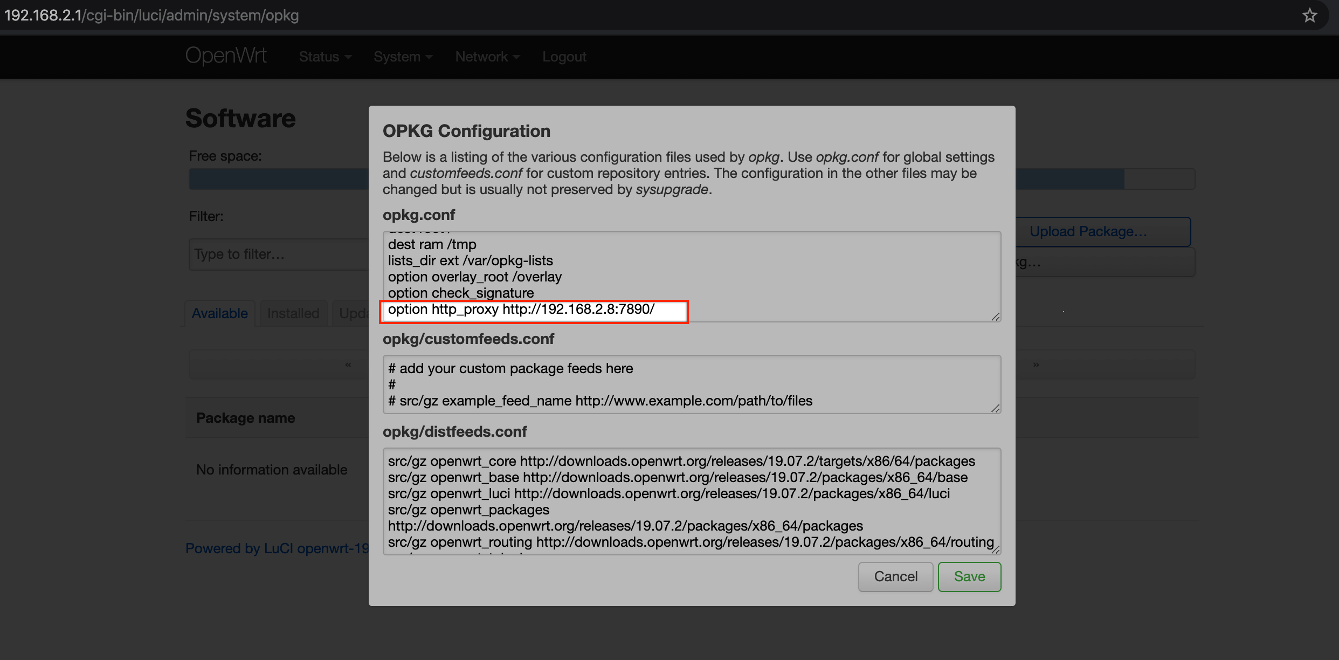The height and width of the screenshot is (660, 1339).
Task: Cancel the OPKG Configuration dialog
Action: (895, 576)
